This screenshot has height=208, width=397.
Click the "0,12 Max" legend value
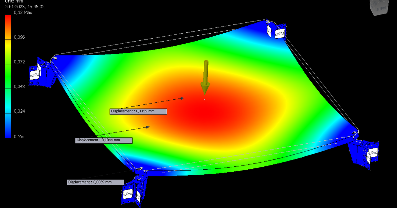click(x=22, y=12)
